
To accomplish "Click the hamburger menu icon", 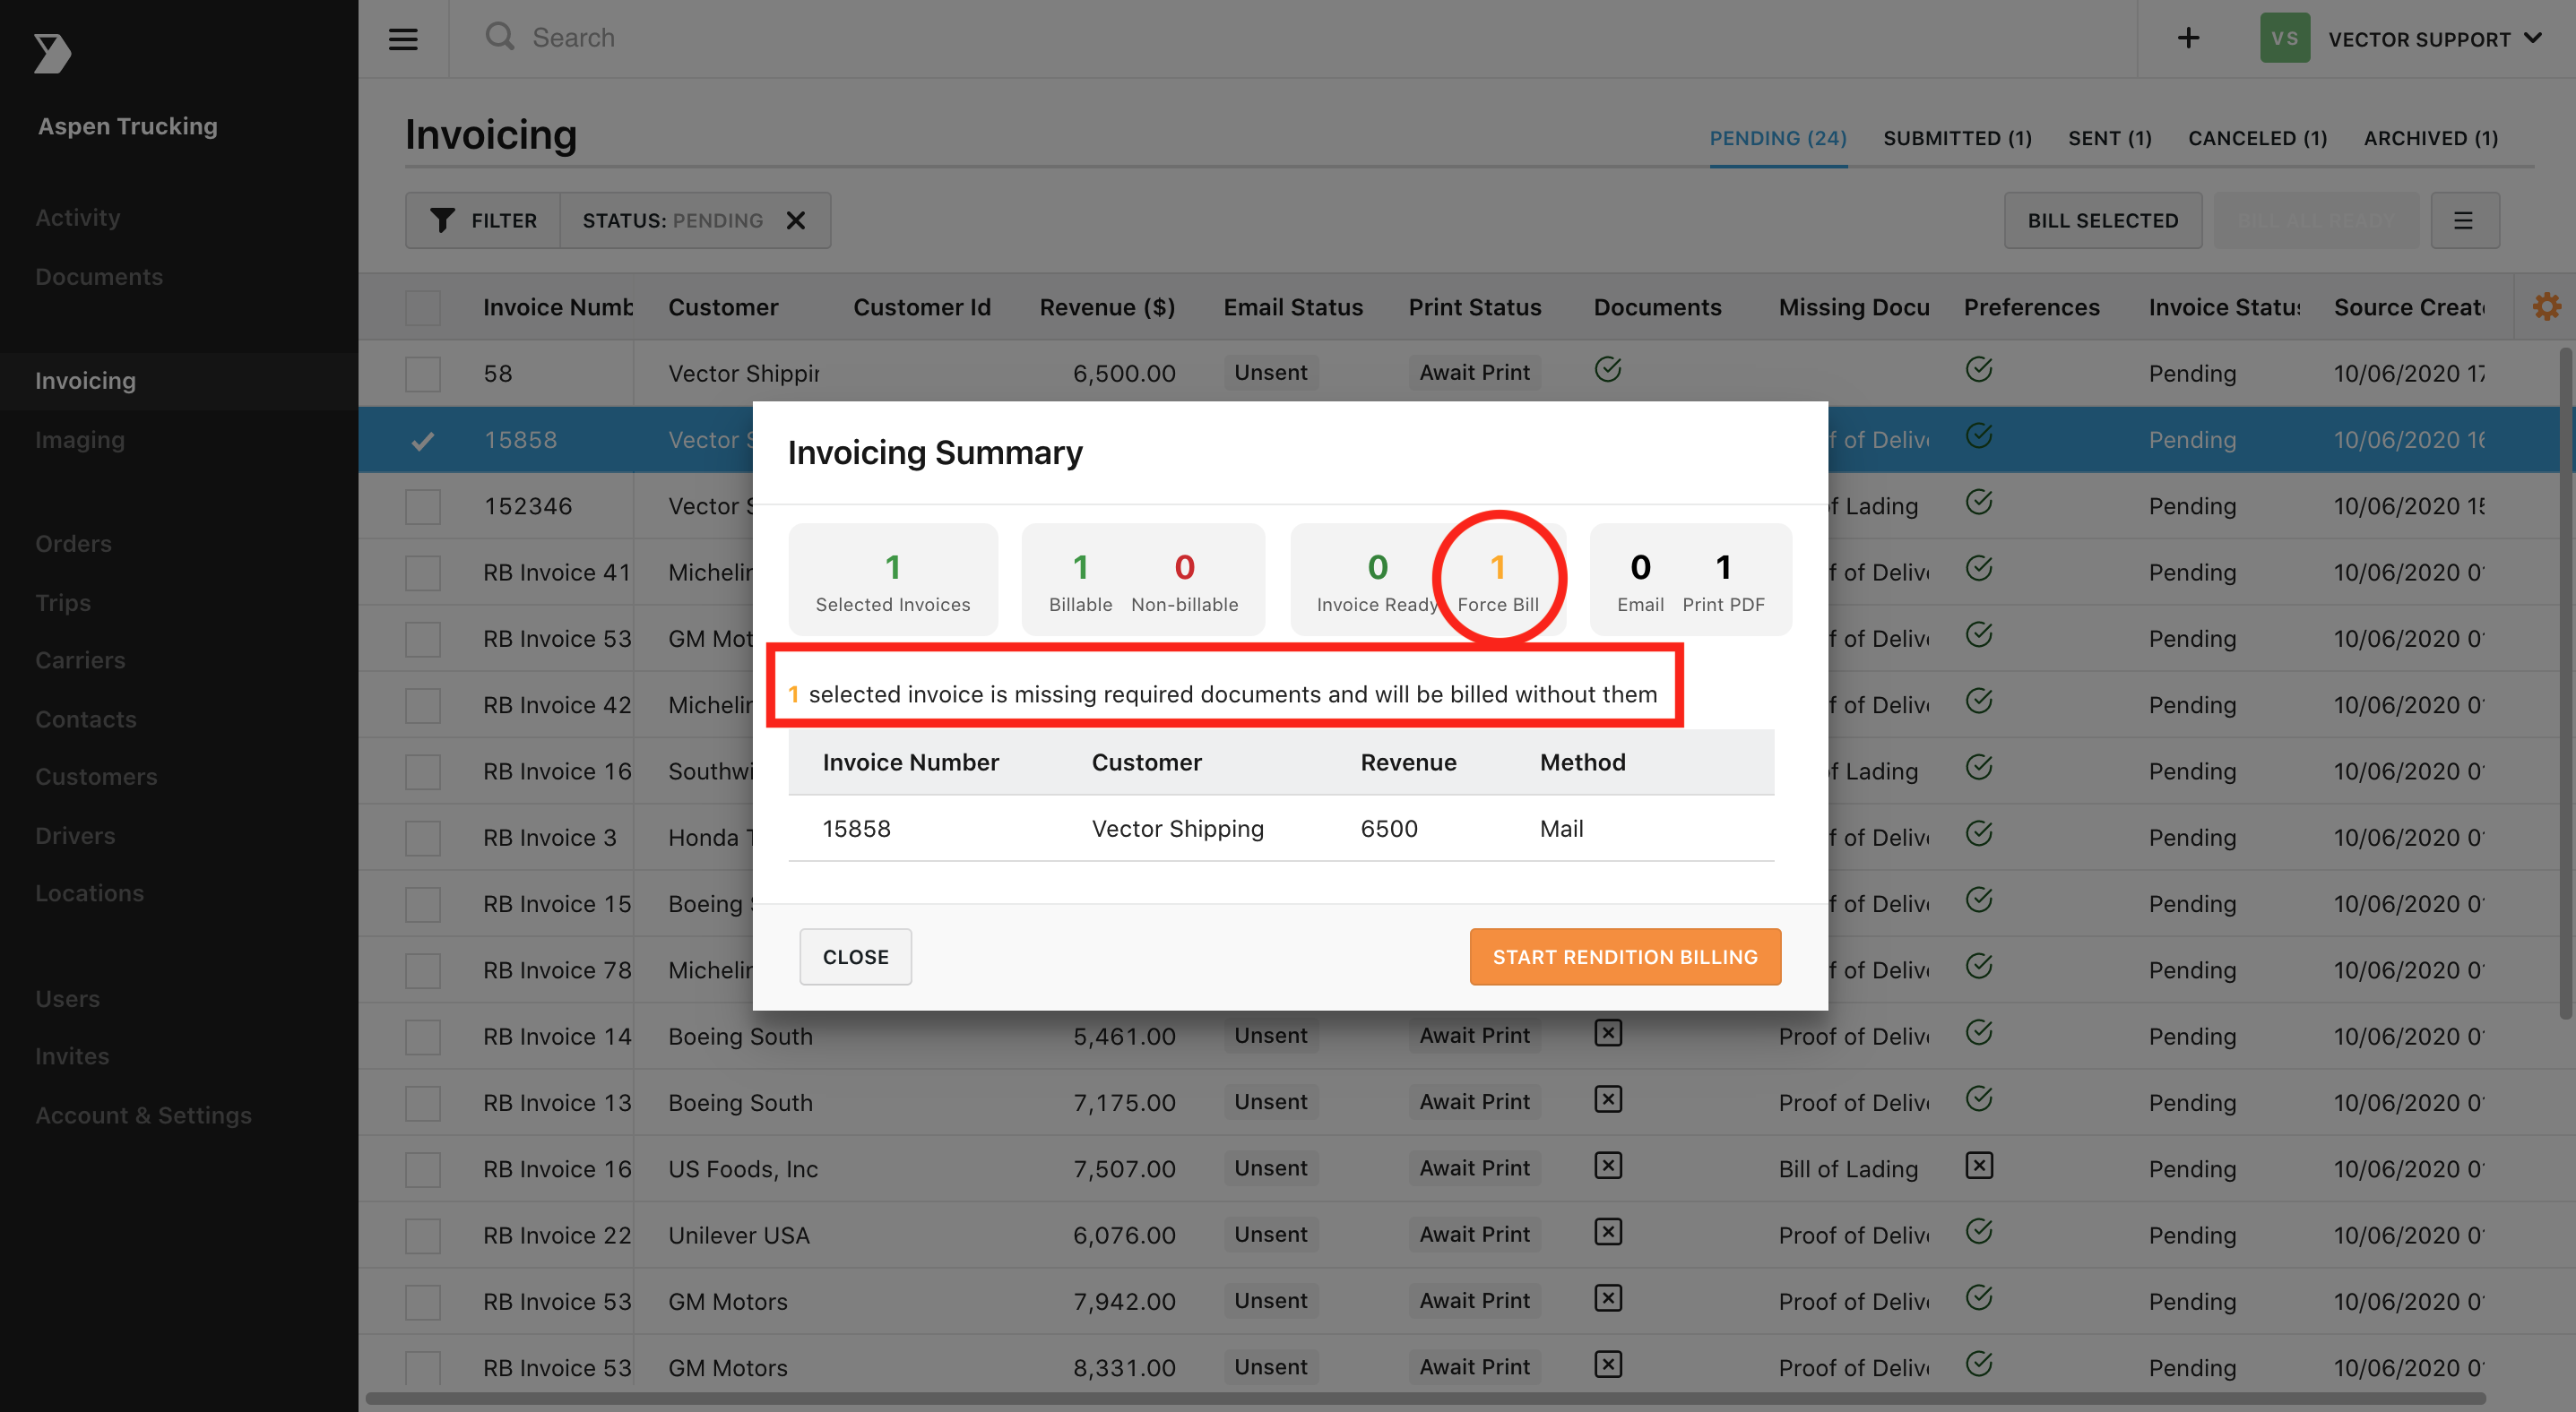I will (403, 39).
